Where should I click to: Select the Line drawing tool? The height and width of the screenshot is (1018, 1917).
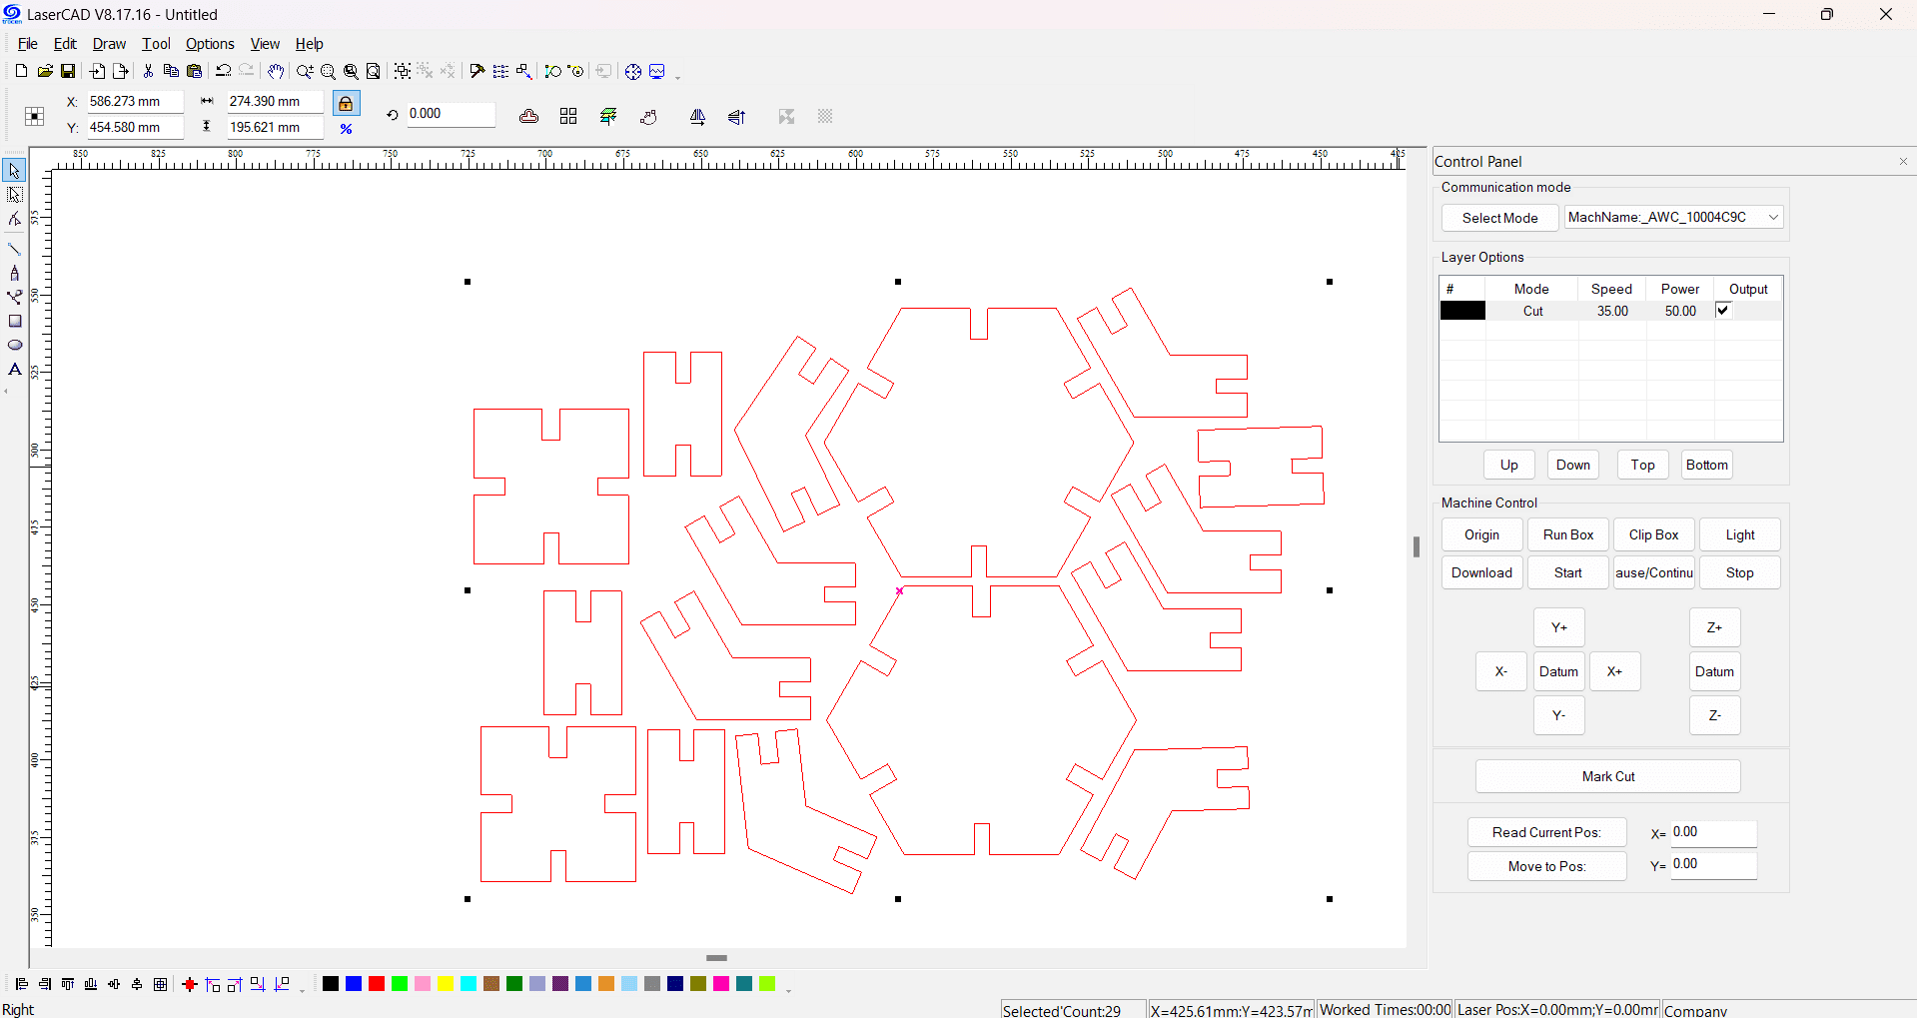(x=14, y=249)
